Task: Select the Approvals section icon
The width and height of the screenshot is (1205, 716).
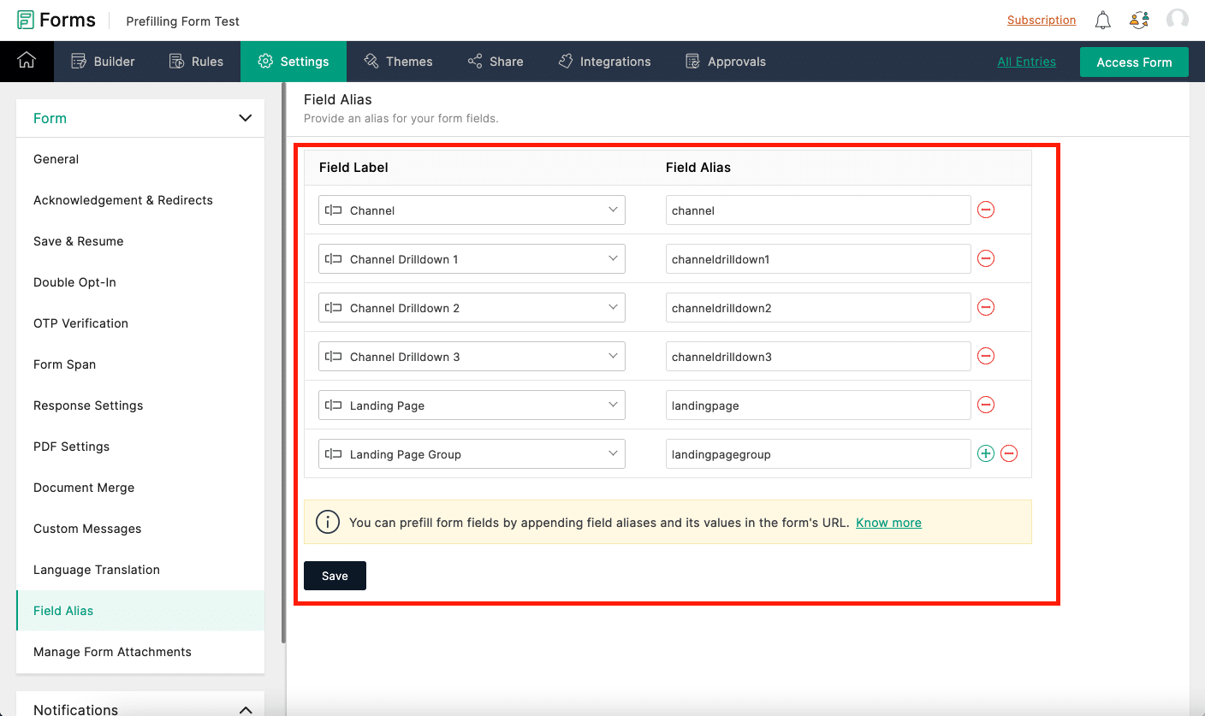Action: point(692,61)
